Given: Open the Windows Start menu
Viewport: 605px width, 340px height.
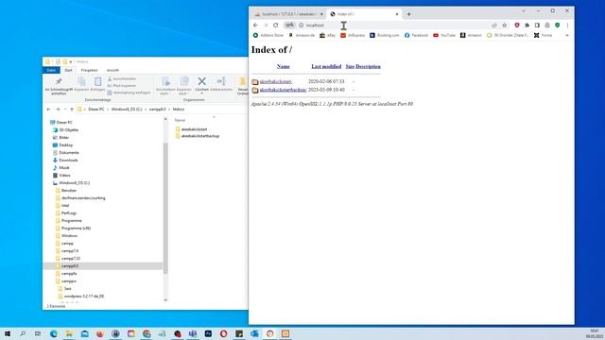Looking at the screenshot, I should pos(8,333).
